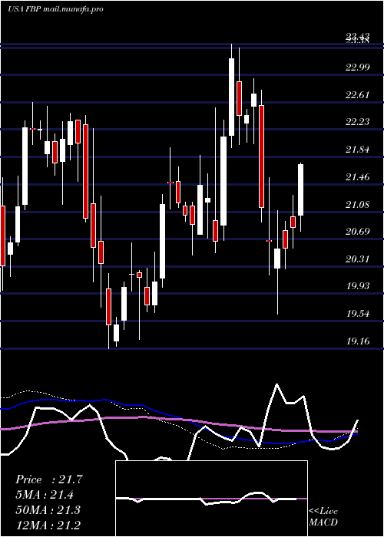
Task: Click the '<<Live MACD' label
Action: click(323, 516)
